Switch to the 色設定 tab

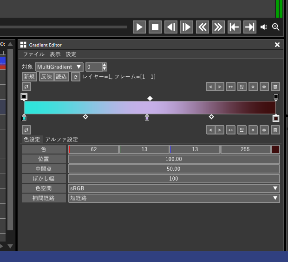pos(32,139)
